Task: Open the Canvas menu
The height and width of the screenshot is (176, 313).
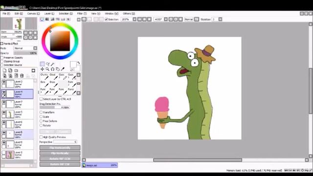Action: click(x=33, y=14)
